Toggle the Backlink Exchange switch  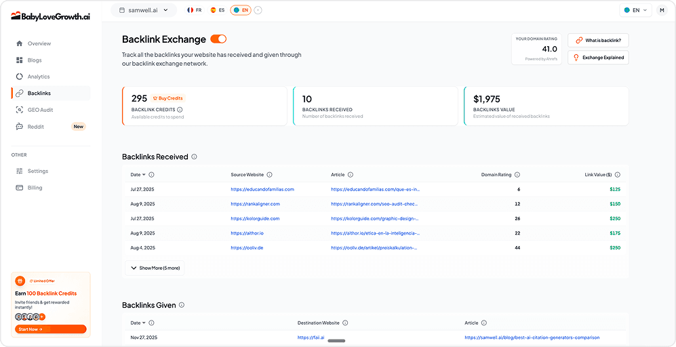(x=218, y=39)
